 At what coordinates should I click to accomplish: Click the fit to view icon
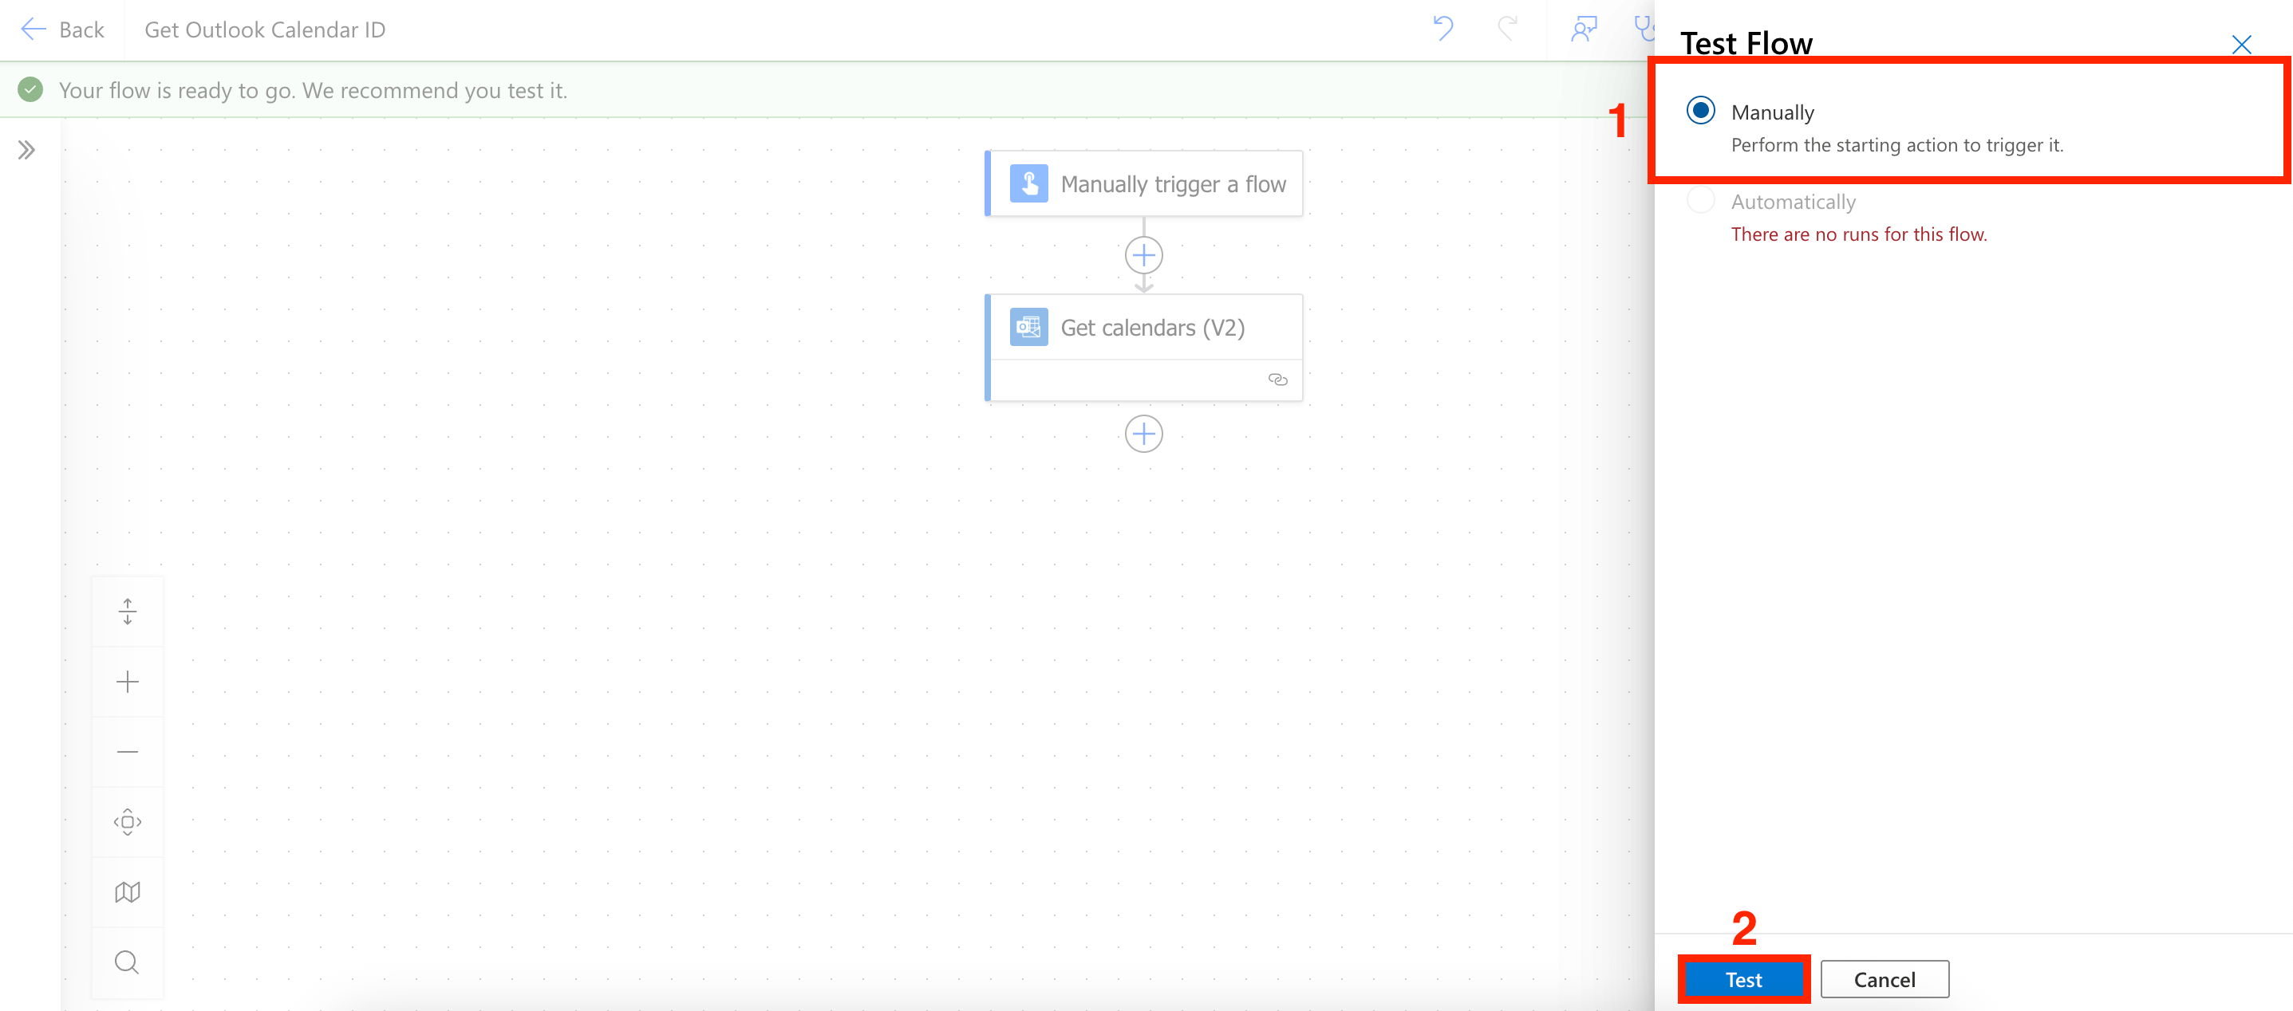tap(128, 821)
